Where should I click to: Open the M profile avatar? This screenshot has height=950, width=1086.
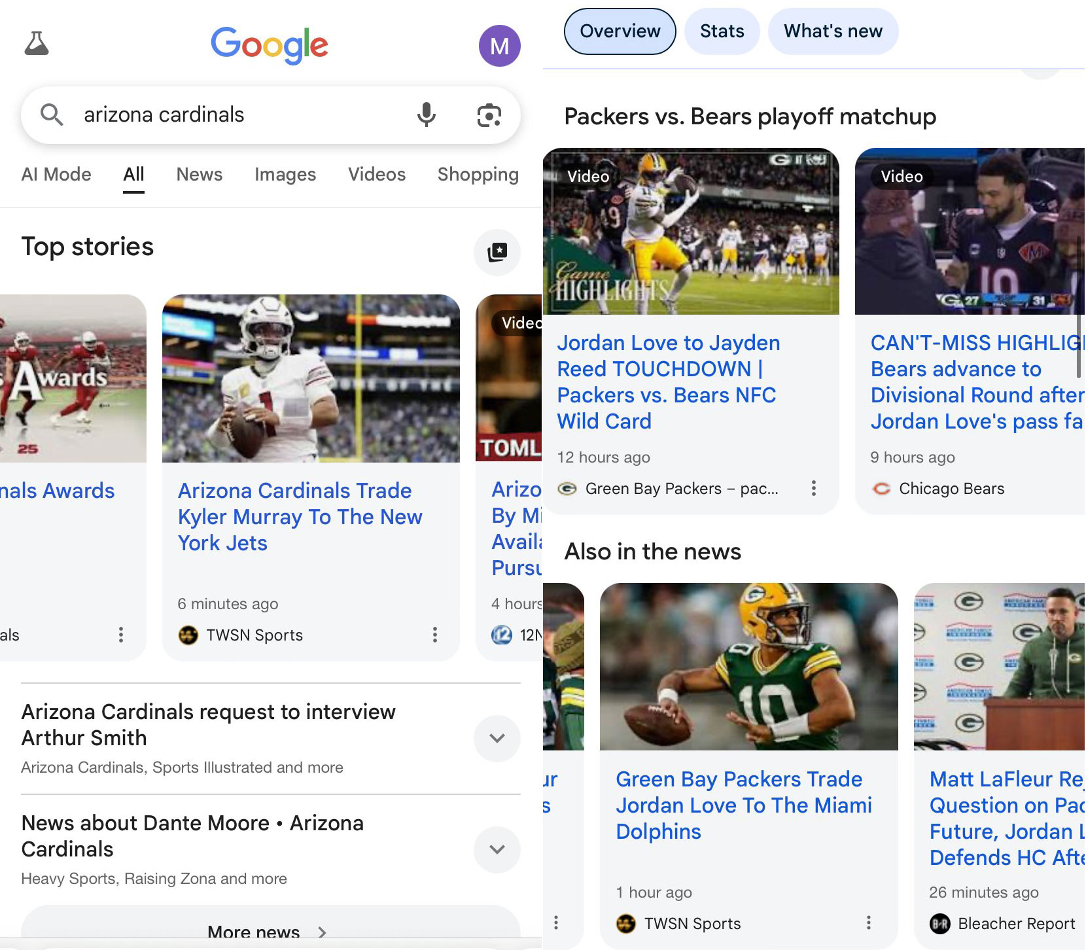500,45
